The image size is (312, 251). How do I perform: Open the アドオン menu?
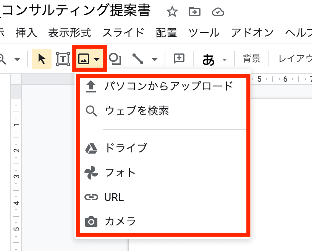click(x=252, y=32)
